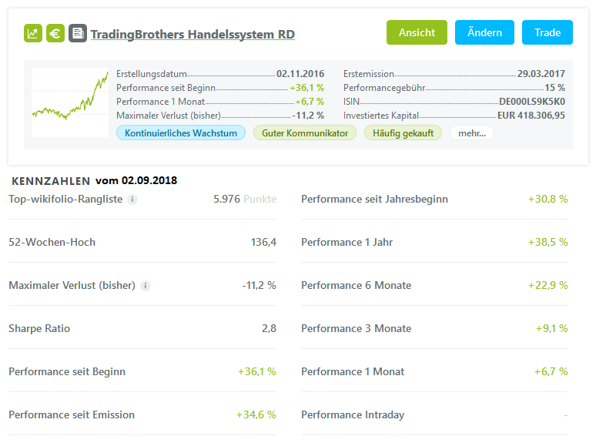Click the KENNZAHLEN heading
596x443 pixels.
[x=51, y=181]
